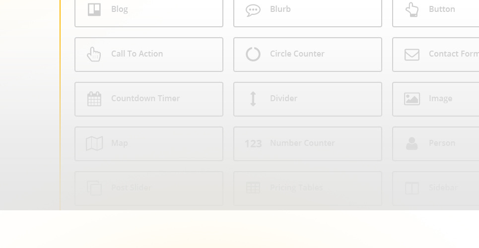This screenshot has height=248, width=479.
Task: Click the Person silhouette icon
Action: [412, 143]
